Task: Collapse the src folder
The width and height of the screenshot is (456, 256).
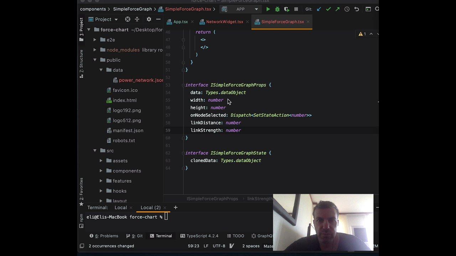Action: click(95, 150)
